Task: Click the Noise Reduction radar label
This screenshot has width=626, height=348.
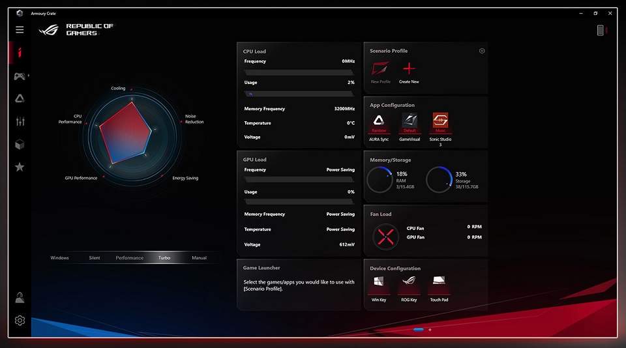Action: click(194, 119)
